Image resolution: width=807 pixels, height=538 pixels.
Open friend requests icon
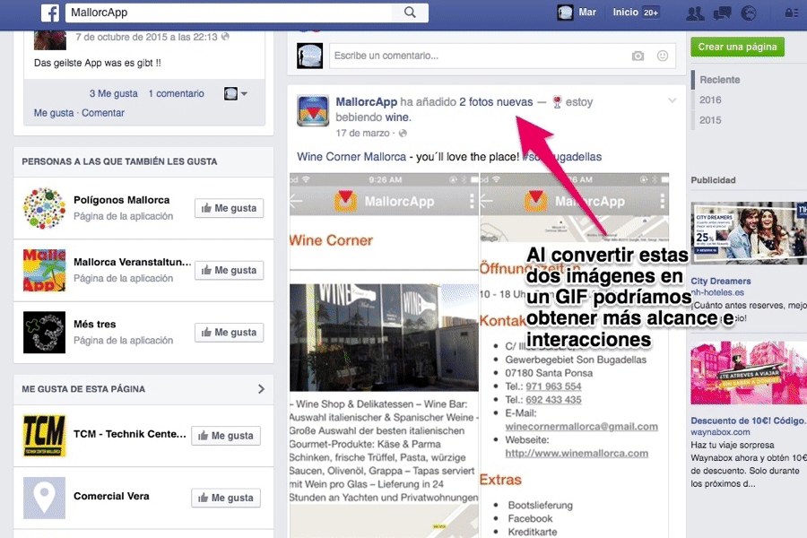coord(694,13)
